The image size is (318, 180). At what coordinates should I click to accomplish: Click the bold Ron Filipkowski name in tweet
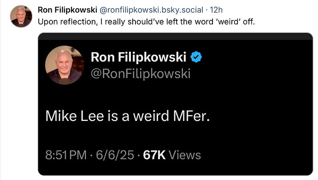[138, 57]
